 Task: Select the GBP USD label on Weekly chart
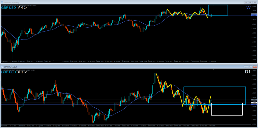pos(9,8)
